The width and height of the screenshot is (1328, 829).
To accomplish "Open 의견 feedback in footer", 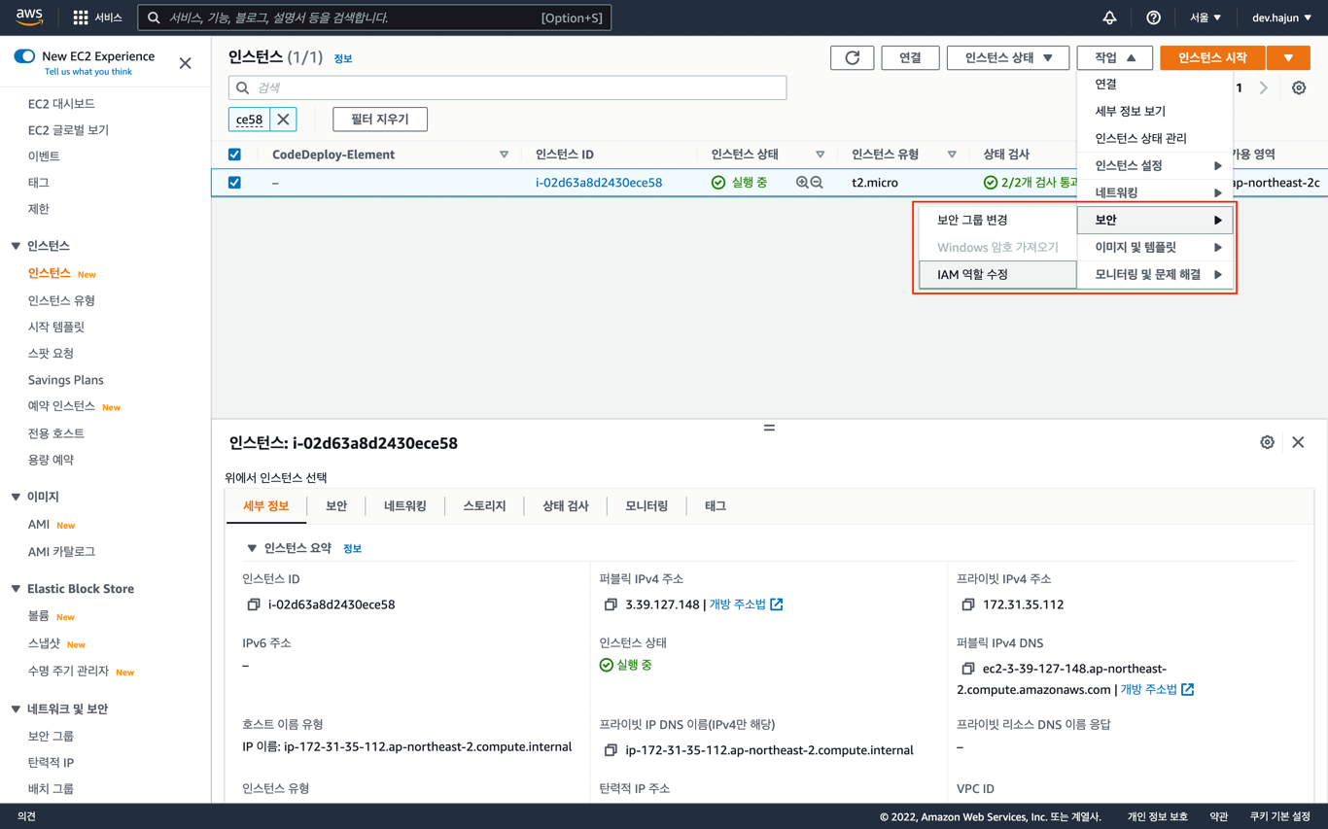I will point(26,816).
